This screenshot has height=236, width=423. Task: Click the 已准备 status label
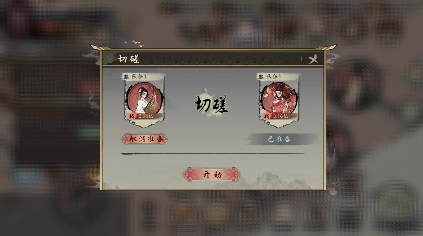280,139
